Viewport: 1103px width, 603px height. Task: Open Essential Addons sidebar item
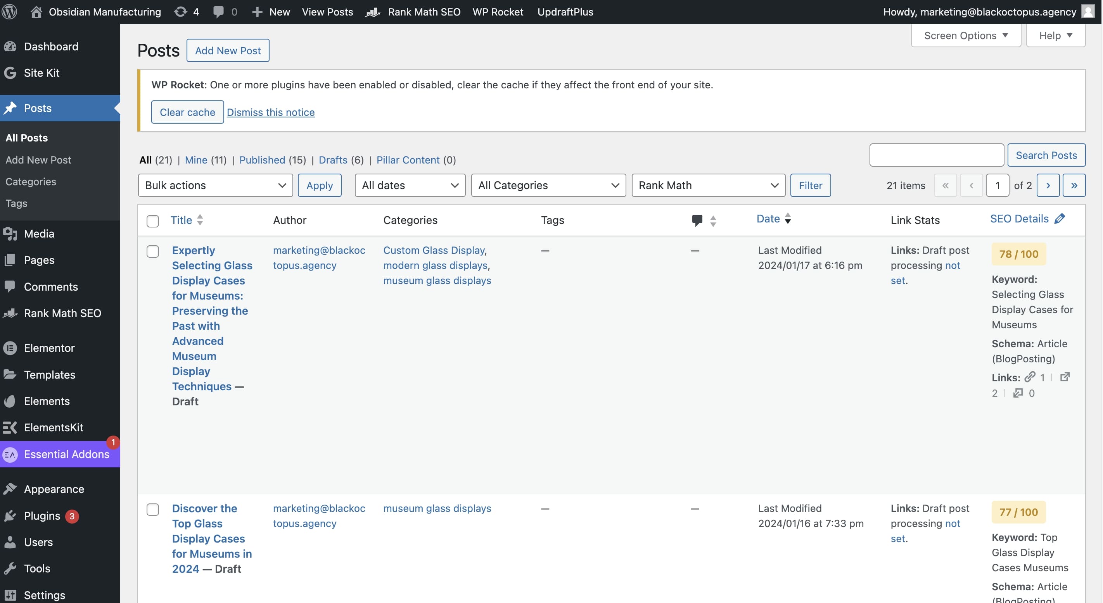pyautogui.click(x=66, y=454)
